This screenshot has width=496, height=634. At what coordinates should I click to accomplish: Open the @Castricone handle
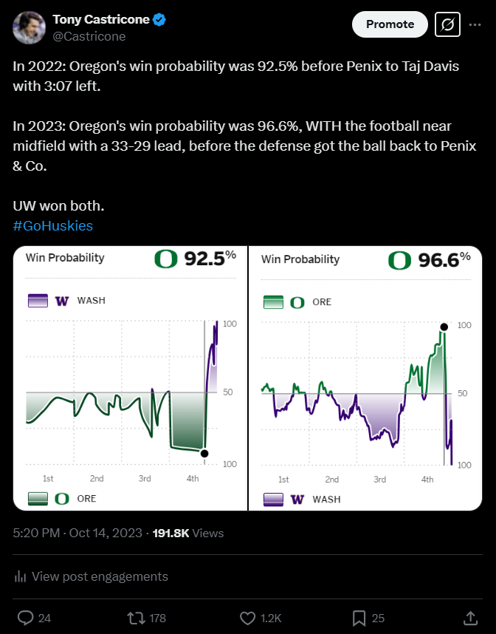click(x=89, y=36)
